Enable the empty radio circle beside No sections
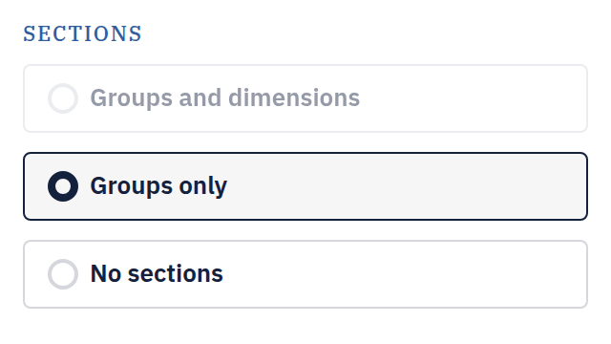 coord(63,274)
